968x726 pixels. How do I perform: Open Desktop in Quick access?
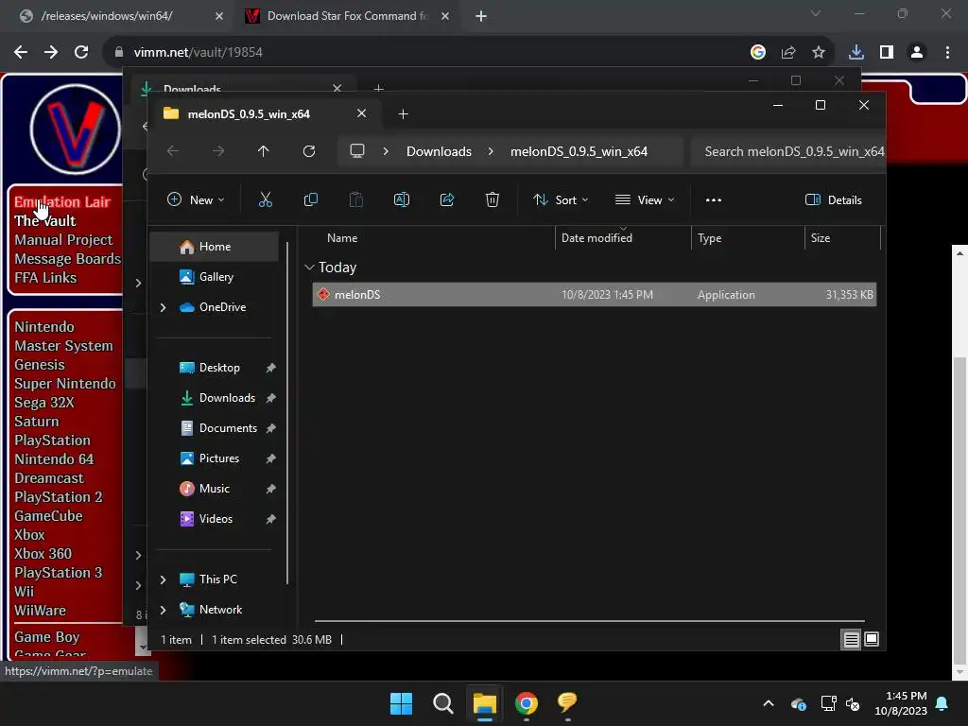tap(214, 368)
